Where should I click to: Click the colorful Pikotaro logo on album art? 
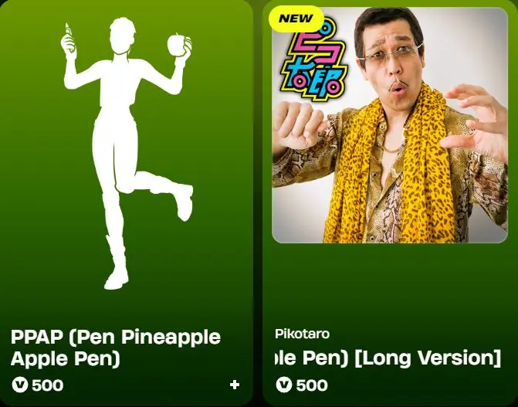313,59
